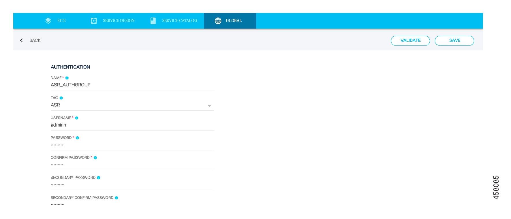Click the NAME field label
This screenshot has width=511, height=219.
[56, 78]
